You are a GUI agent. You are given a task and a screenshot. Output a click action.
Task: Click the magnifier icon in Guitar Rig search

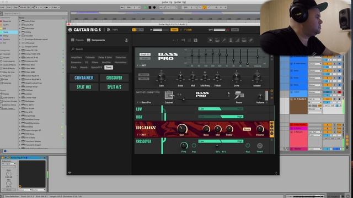[73, 49]
